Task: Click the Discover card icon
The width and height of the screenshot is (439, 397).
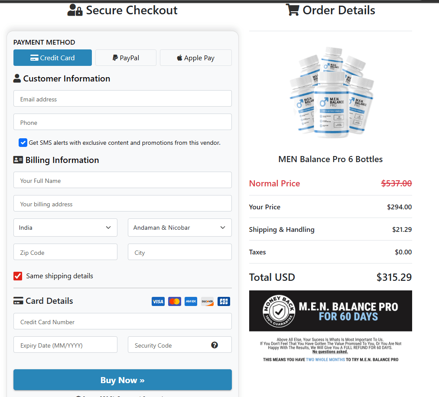Action: 207,302
